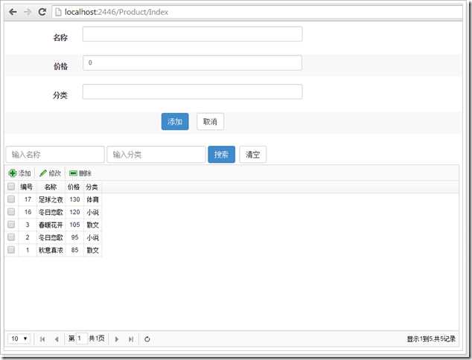Click the 清空 button
472x360 pixels.
click(253, 155)
